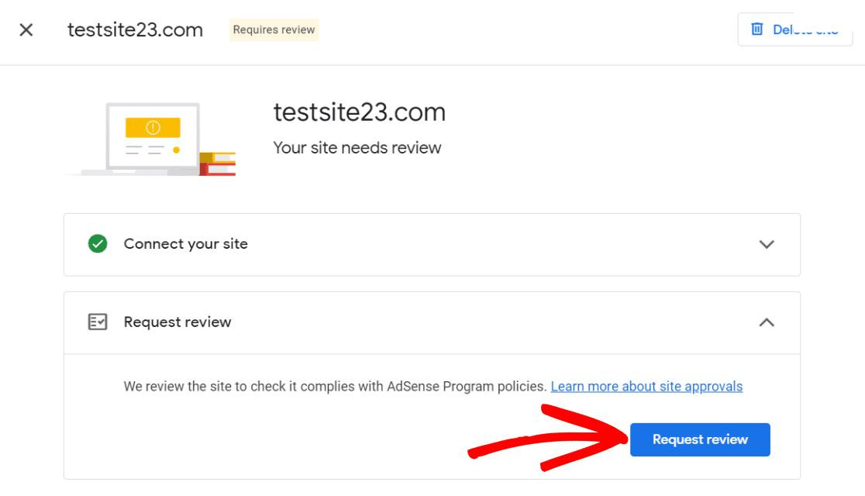Click the laptop warning illustration
Screen dimensions: 865x496
(x=150, y=139)
